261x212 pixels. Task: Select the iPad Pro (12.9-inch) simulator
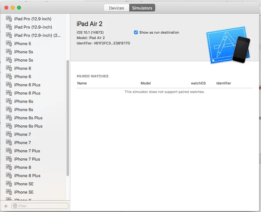pos(33,27)
